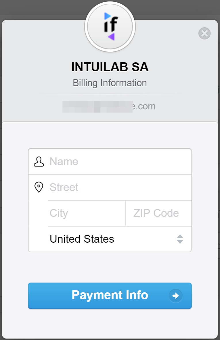
Task: Click the dimmed background above the dialog
Action: pyautogui.click(x=43, y=9)
